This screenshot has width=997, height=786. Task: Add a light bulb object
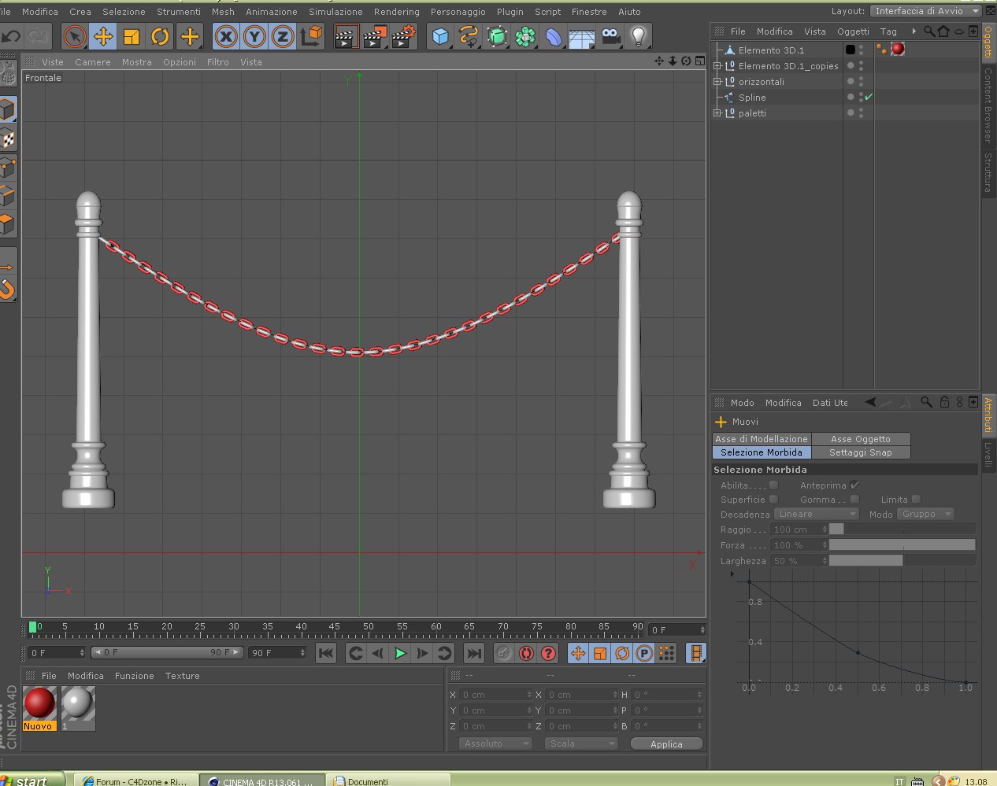point(639,36)
